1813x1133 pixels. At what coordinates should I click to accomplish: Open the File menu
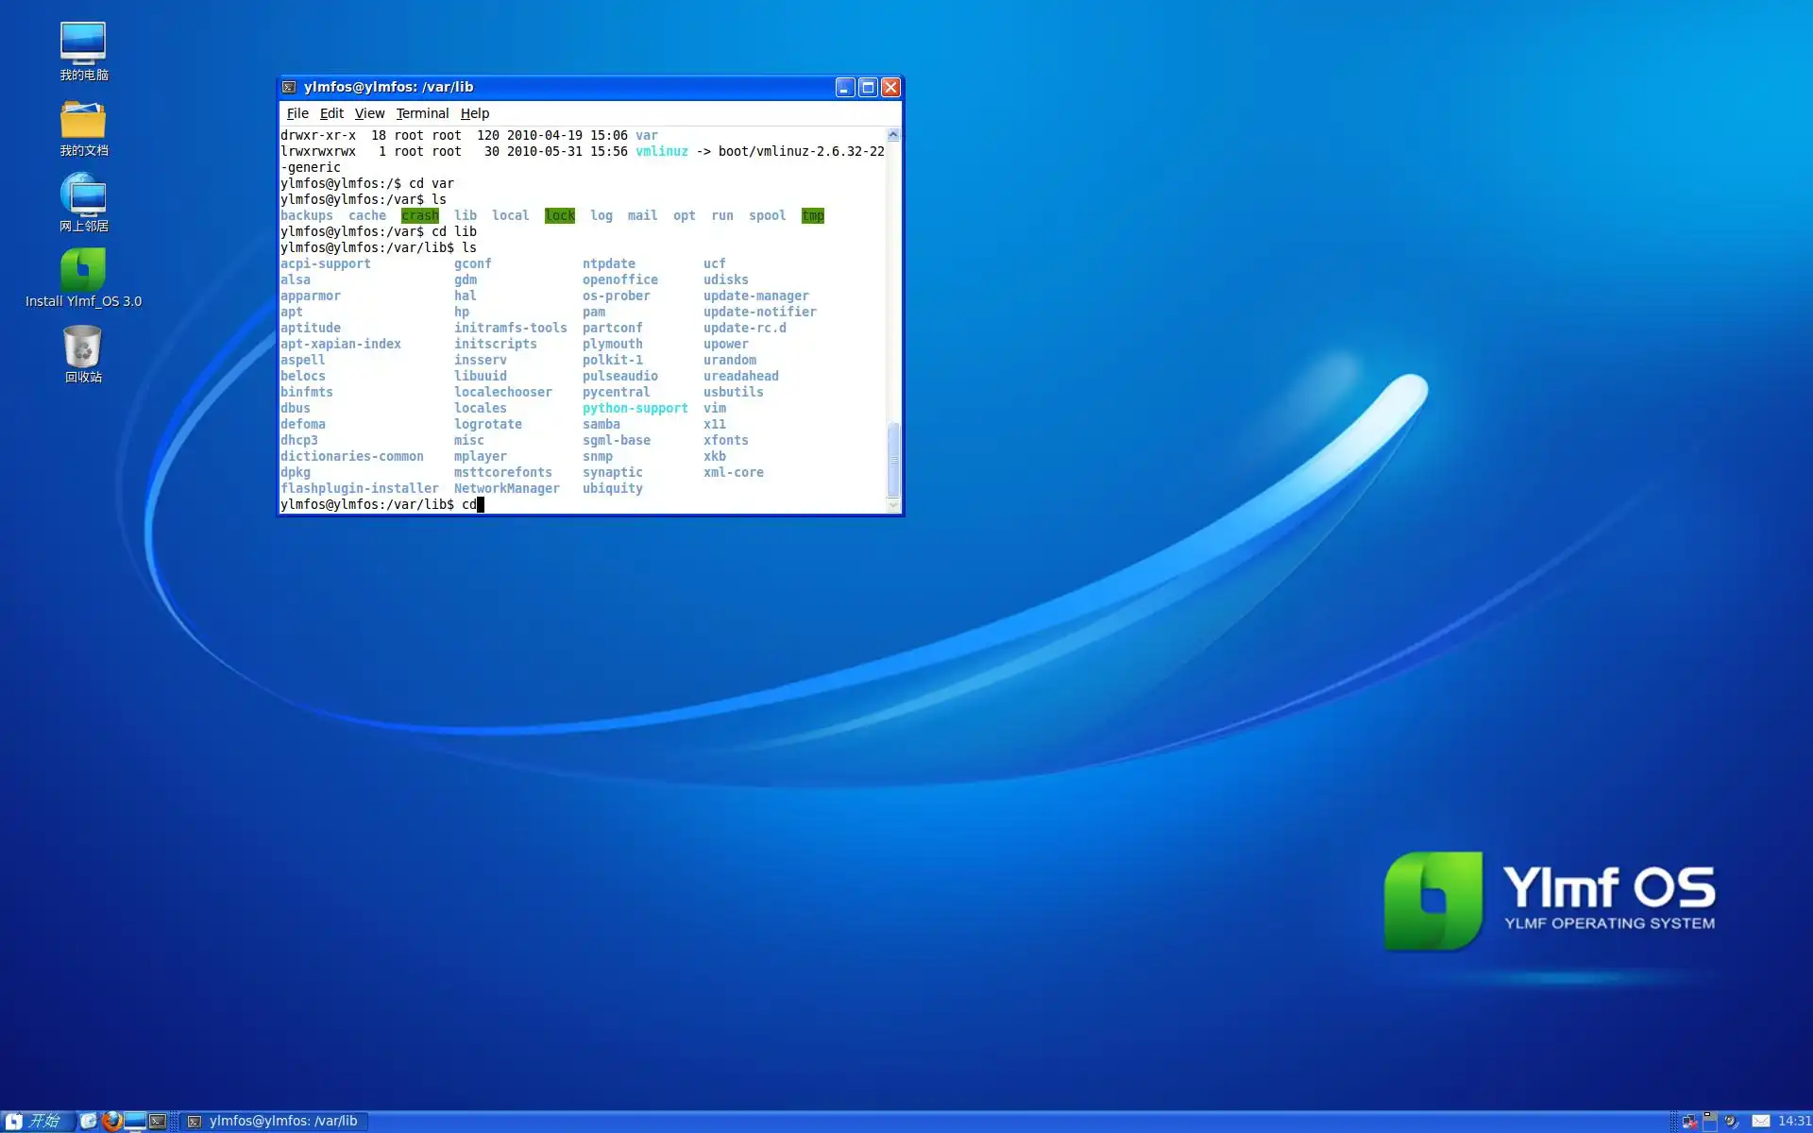pyautogui.click(x=297, y=113)
